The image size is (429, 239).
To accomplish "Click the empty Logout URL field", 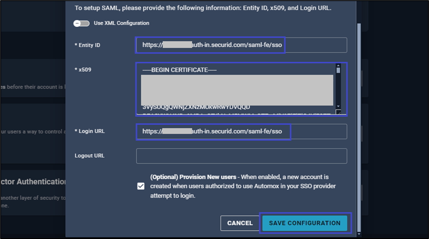I will (x=241, y=156).
